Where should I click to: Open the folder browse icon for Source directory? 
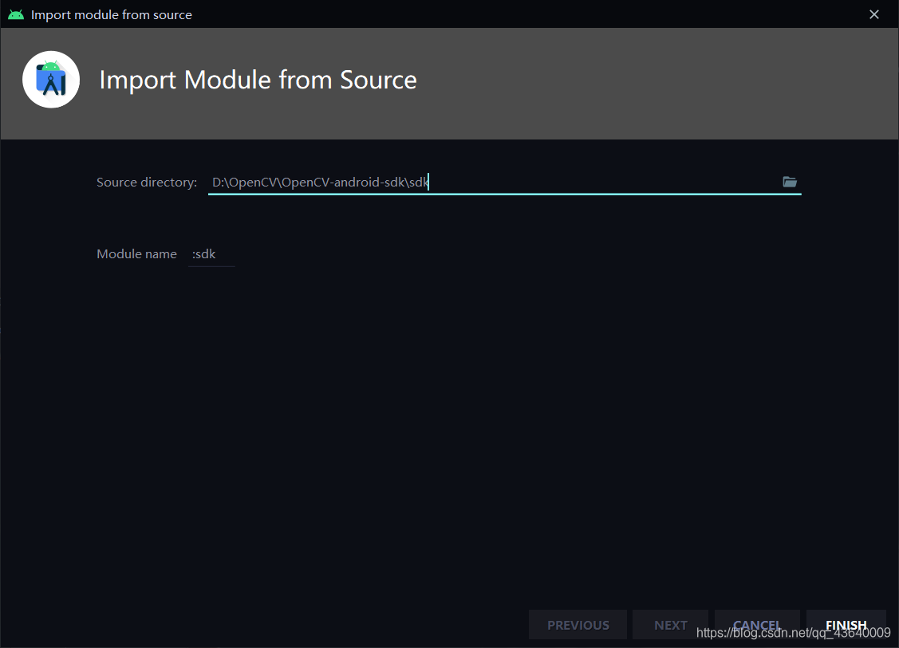[x=790, y=182]
